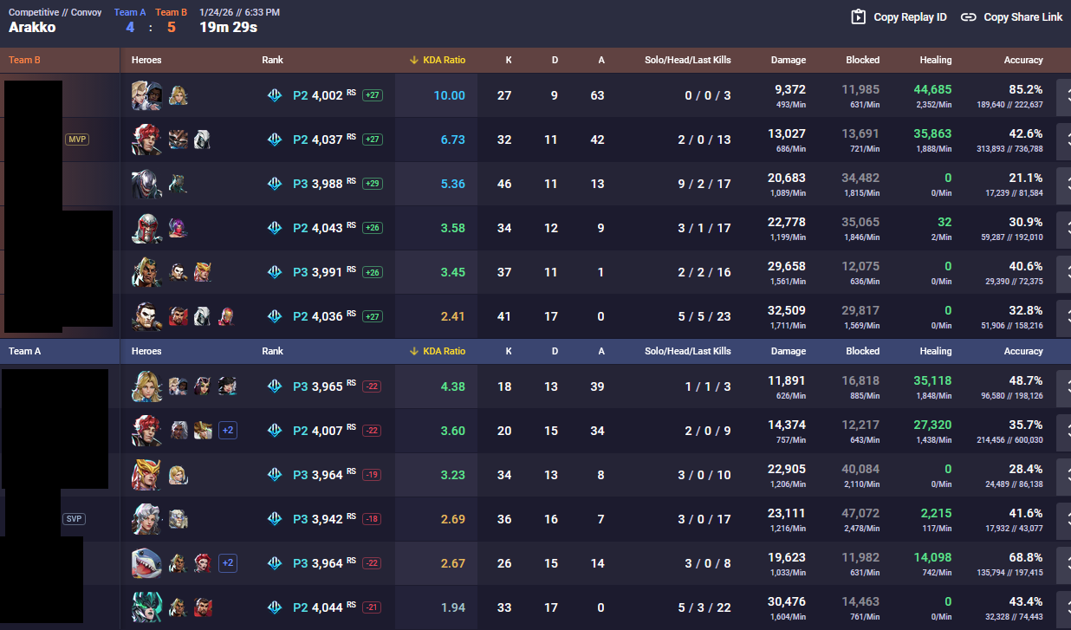Click the main hero portrait in the 3.58 KDA row

(146, 228)
